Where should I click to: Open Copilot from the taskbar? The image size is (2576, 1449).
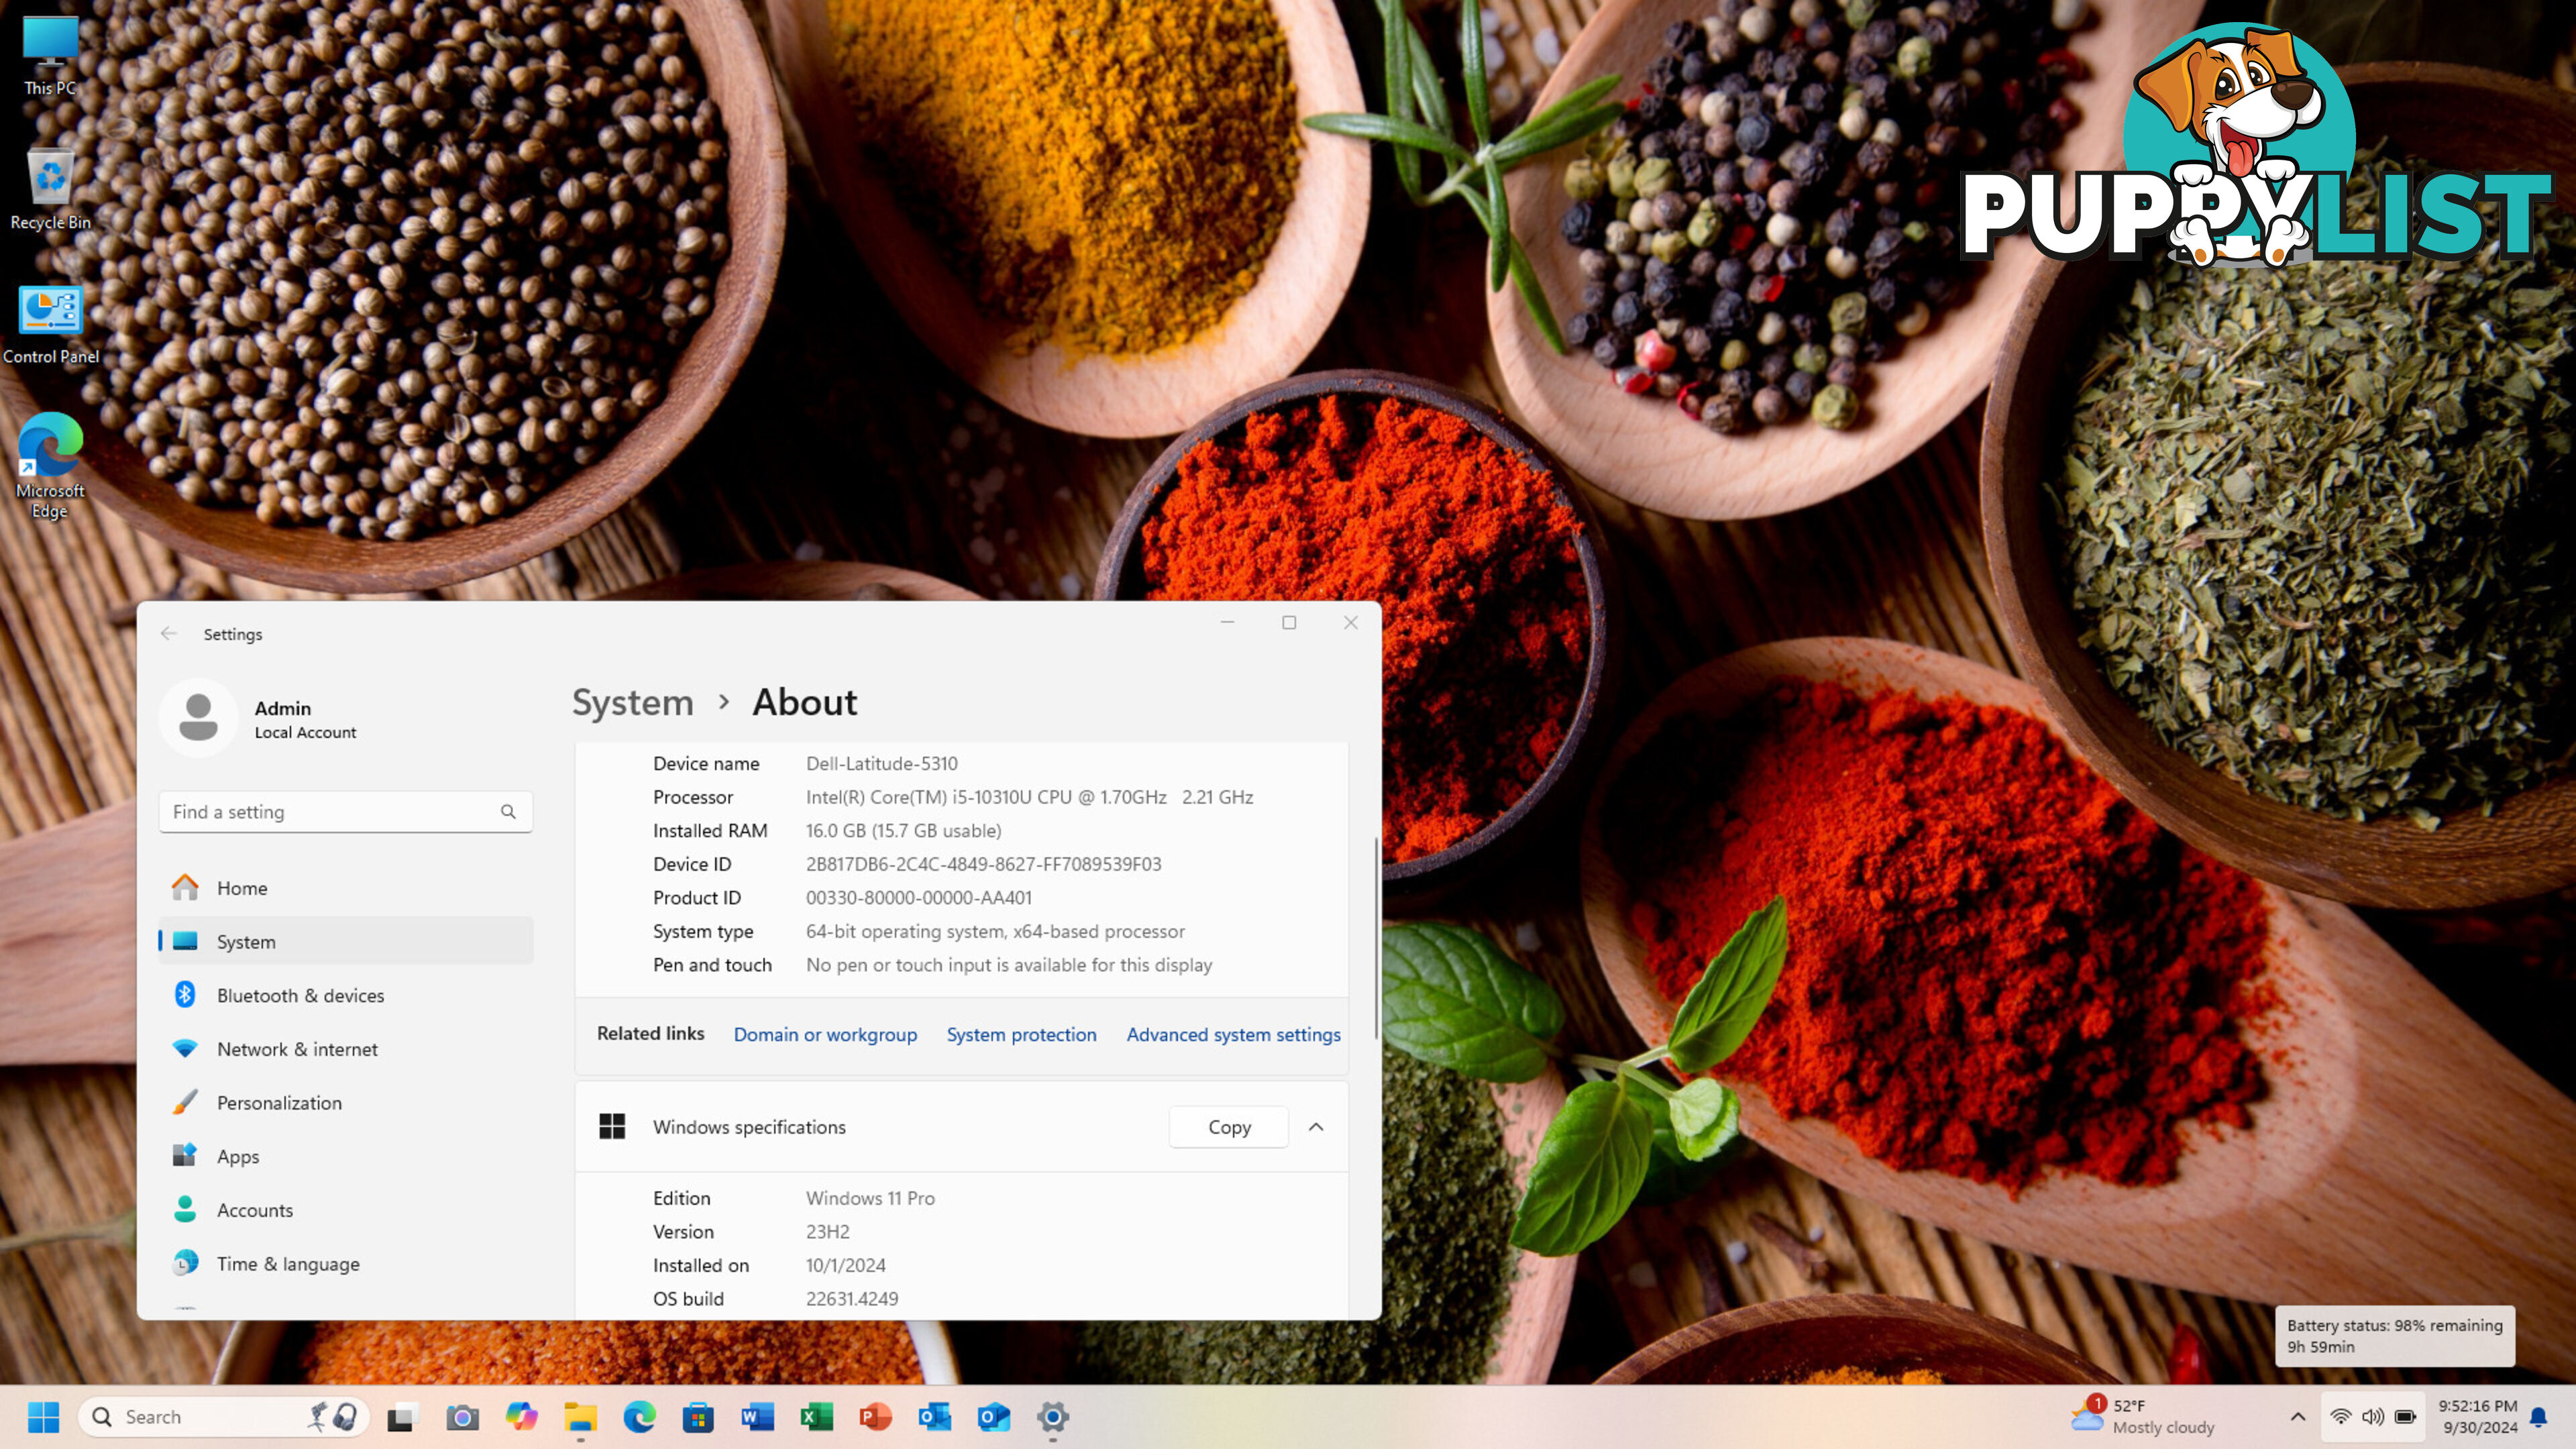click(521, 1416)
